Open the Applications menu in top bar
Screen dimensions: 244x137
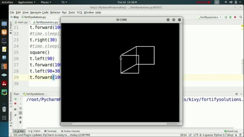[27, 2]
